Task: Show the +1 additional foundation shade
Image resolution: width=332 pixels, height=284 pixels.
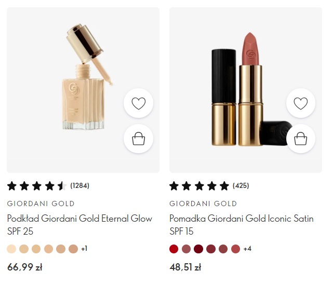Action: coord(84,249)
